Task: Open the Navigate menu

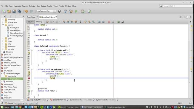Action: [x=17, y=6]
